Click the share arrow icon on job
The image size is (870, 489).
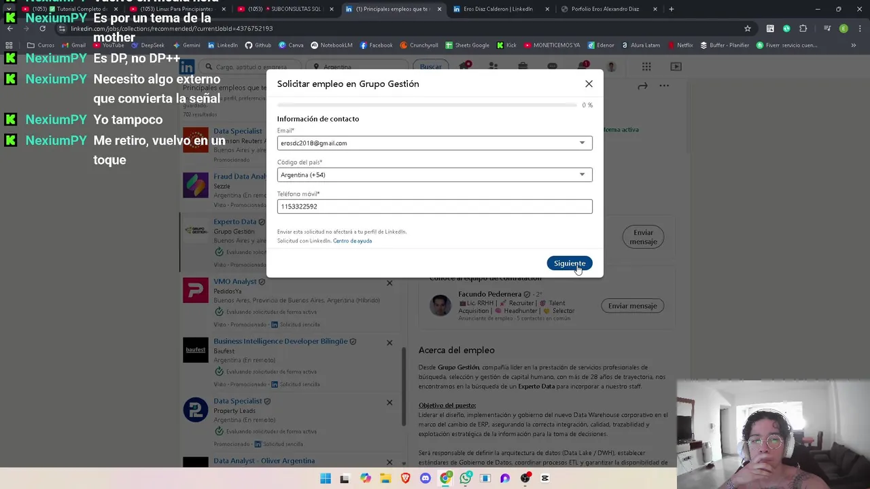642,86
